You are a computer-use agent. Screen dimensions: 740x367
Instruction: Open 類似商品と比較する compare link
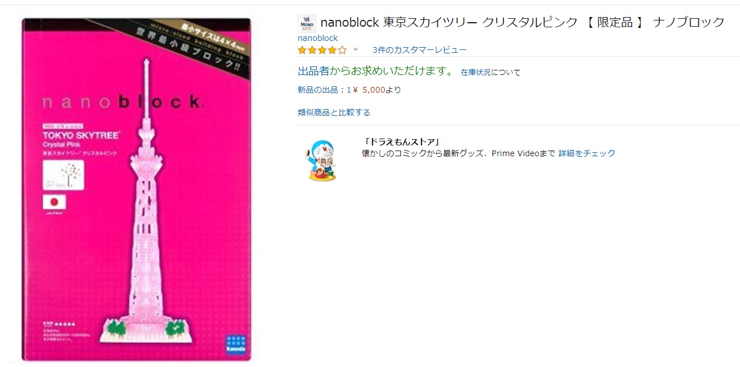(334, 112)
